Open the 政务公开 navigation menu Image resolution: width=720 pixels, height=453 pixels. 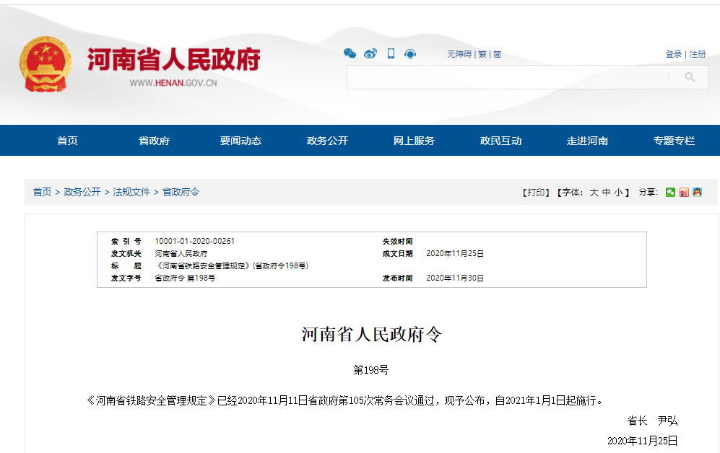[327, 141]
